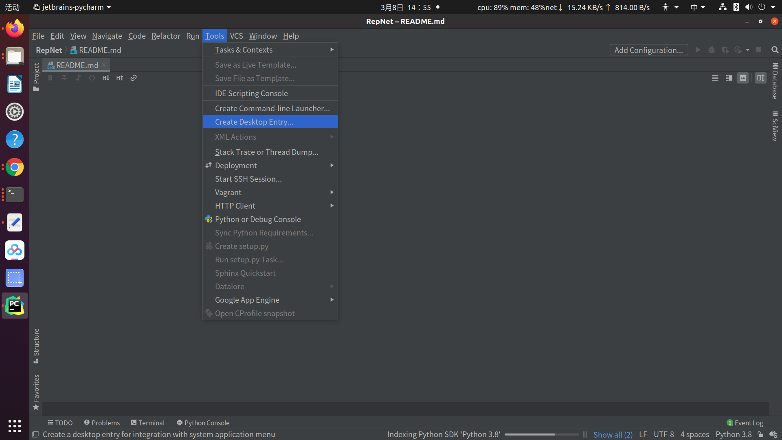Click the code span formatting icon
The width and height of the screenshot is (782, 440).
coord(92,78)
